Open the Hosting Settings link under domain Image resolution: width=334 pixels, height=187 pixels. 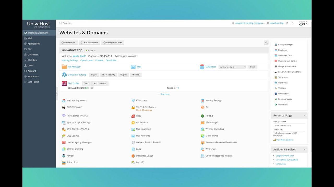pos(70,60)
